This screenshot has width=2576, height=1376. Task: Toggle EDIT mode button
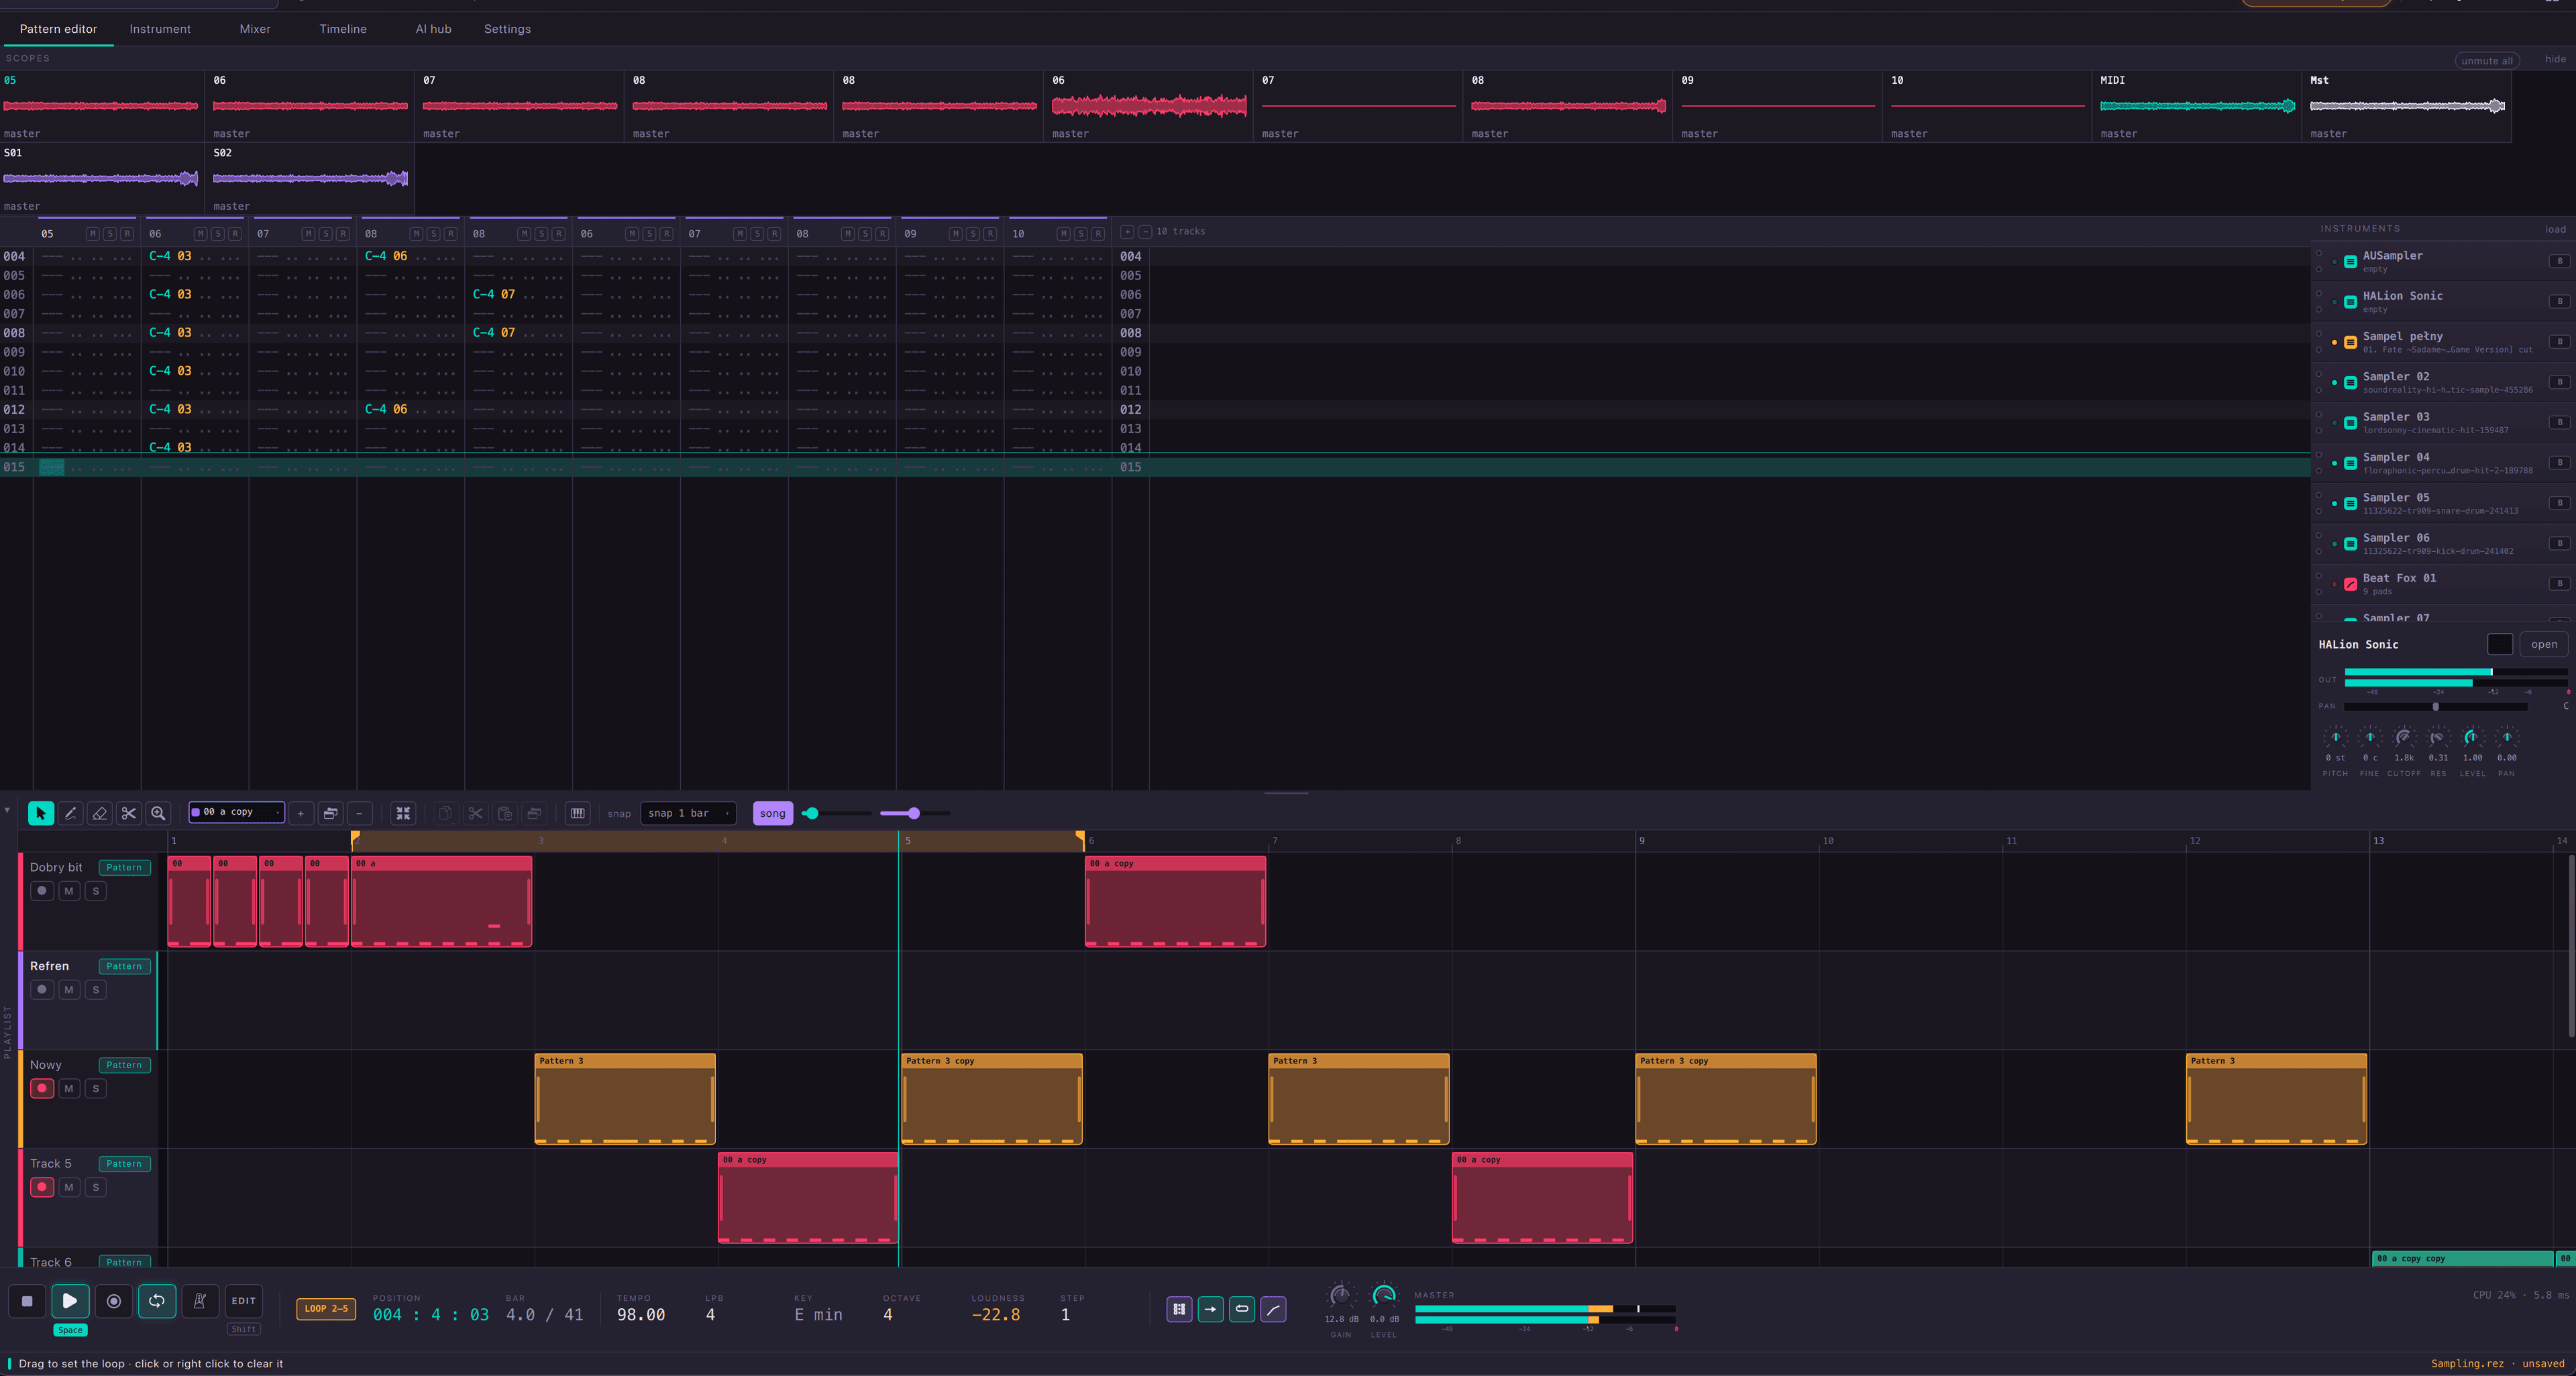pyautogui.click(x=244, y=1301)
